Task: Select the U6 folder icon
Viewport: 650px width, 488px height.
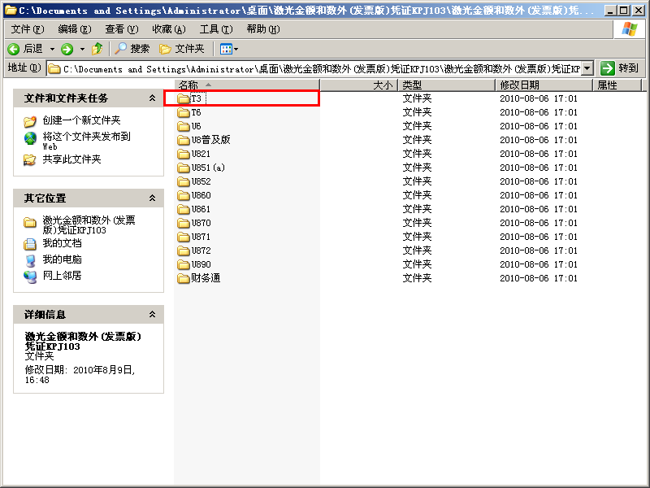Action: 184,126
